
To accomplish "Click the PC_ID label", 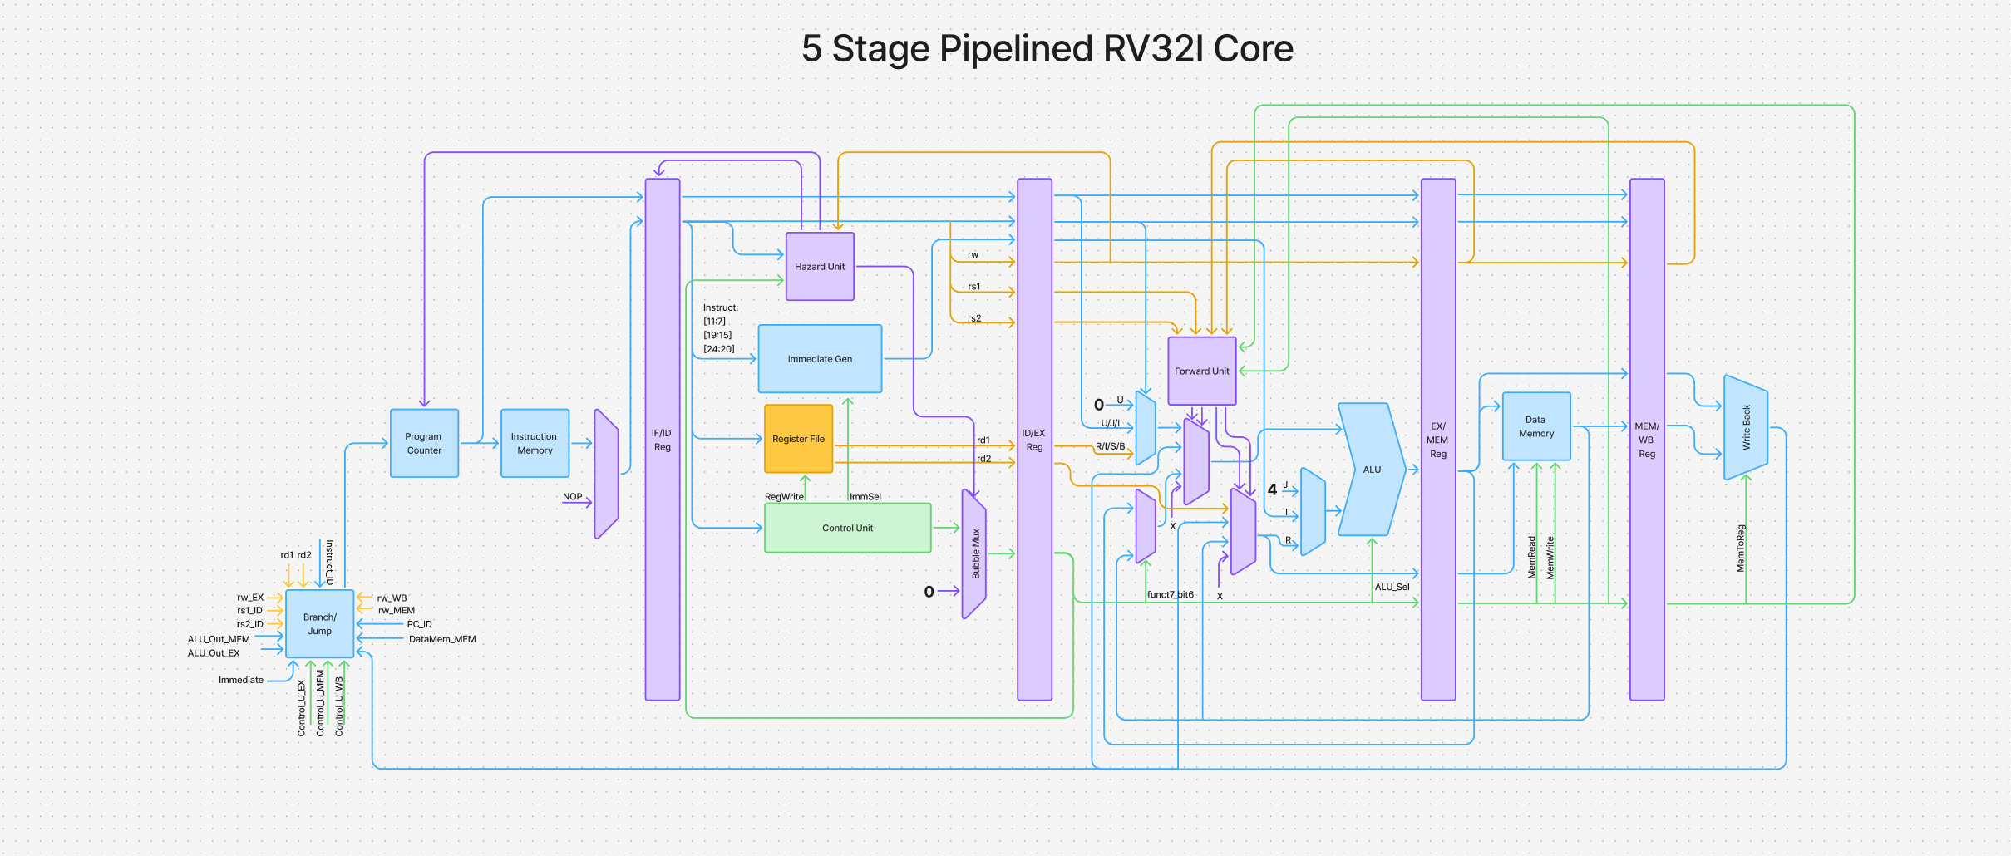I will (419, 624).
